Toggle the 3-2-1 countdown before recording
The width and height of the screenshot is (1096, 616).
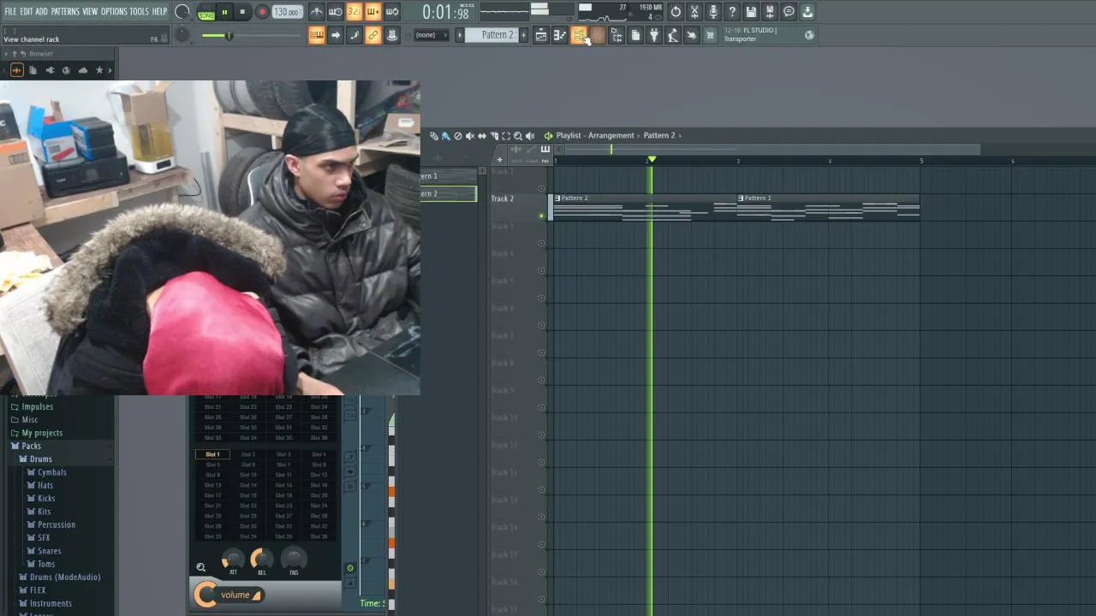tap(354, 12)
